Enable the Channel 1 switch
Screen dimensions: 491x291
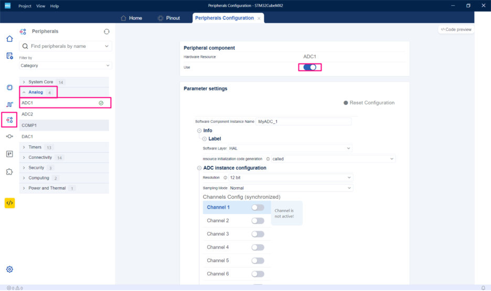[x=258, y=208]
